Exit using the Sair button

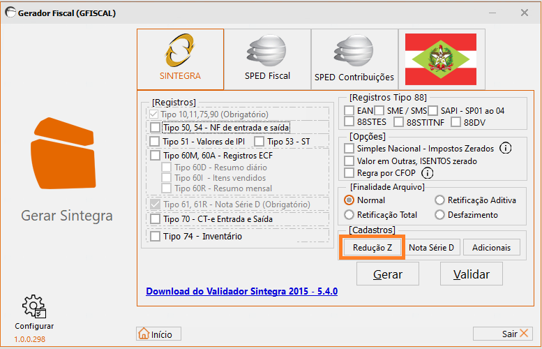[x=503, y=334]
